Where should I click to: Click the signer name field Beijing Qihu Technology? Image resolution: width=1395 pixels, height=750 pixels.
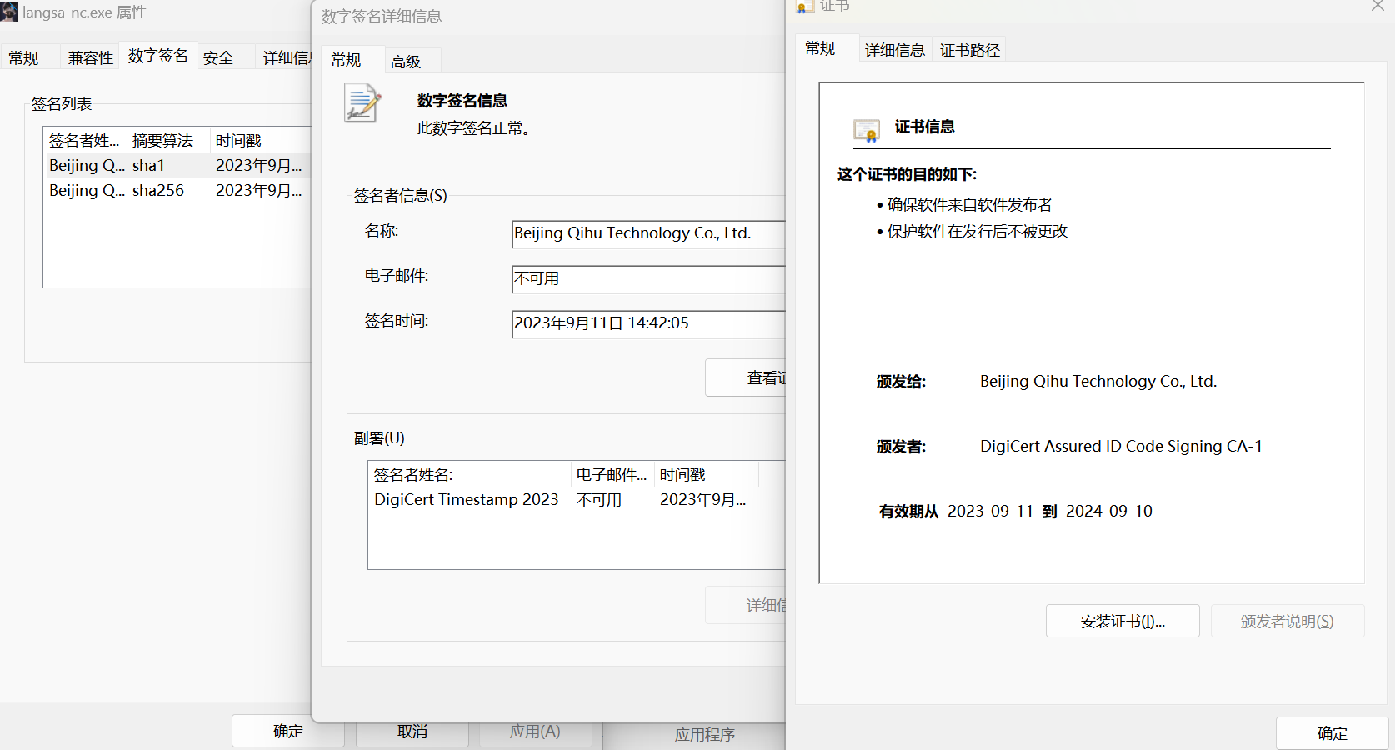coord(648,234)
